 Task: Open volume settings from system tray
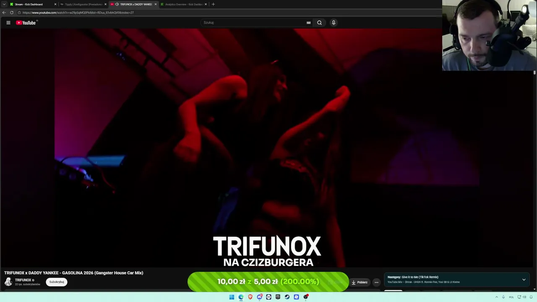524,297
